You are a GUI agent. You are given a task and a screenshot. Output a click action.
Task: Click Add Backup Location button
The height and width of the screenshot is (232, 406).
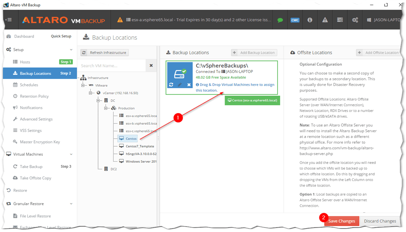tap(254, 52)
